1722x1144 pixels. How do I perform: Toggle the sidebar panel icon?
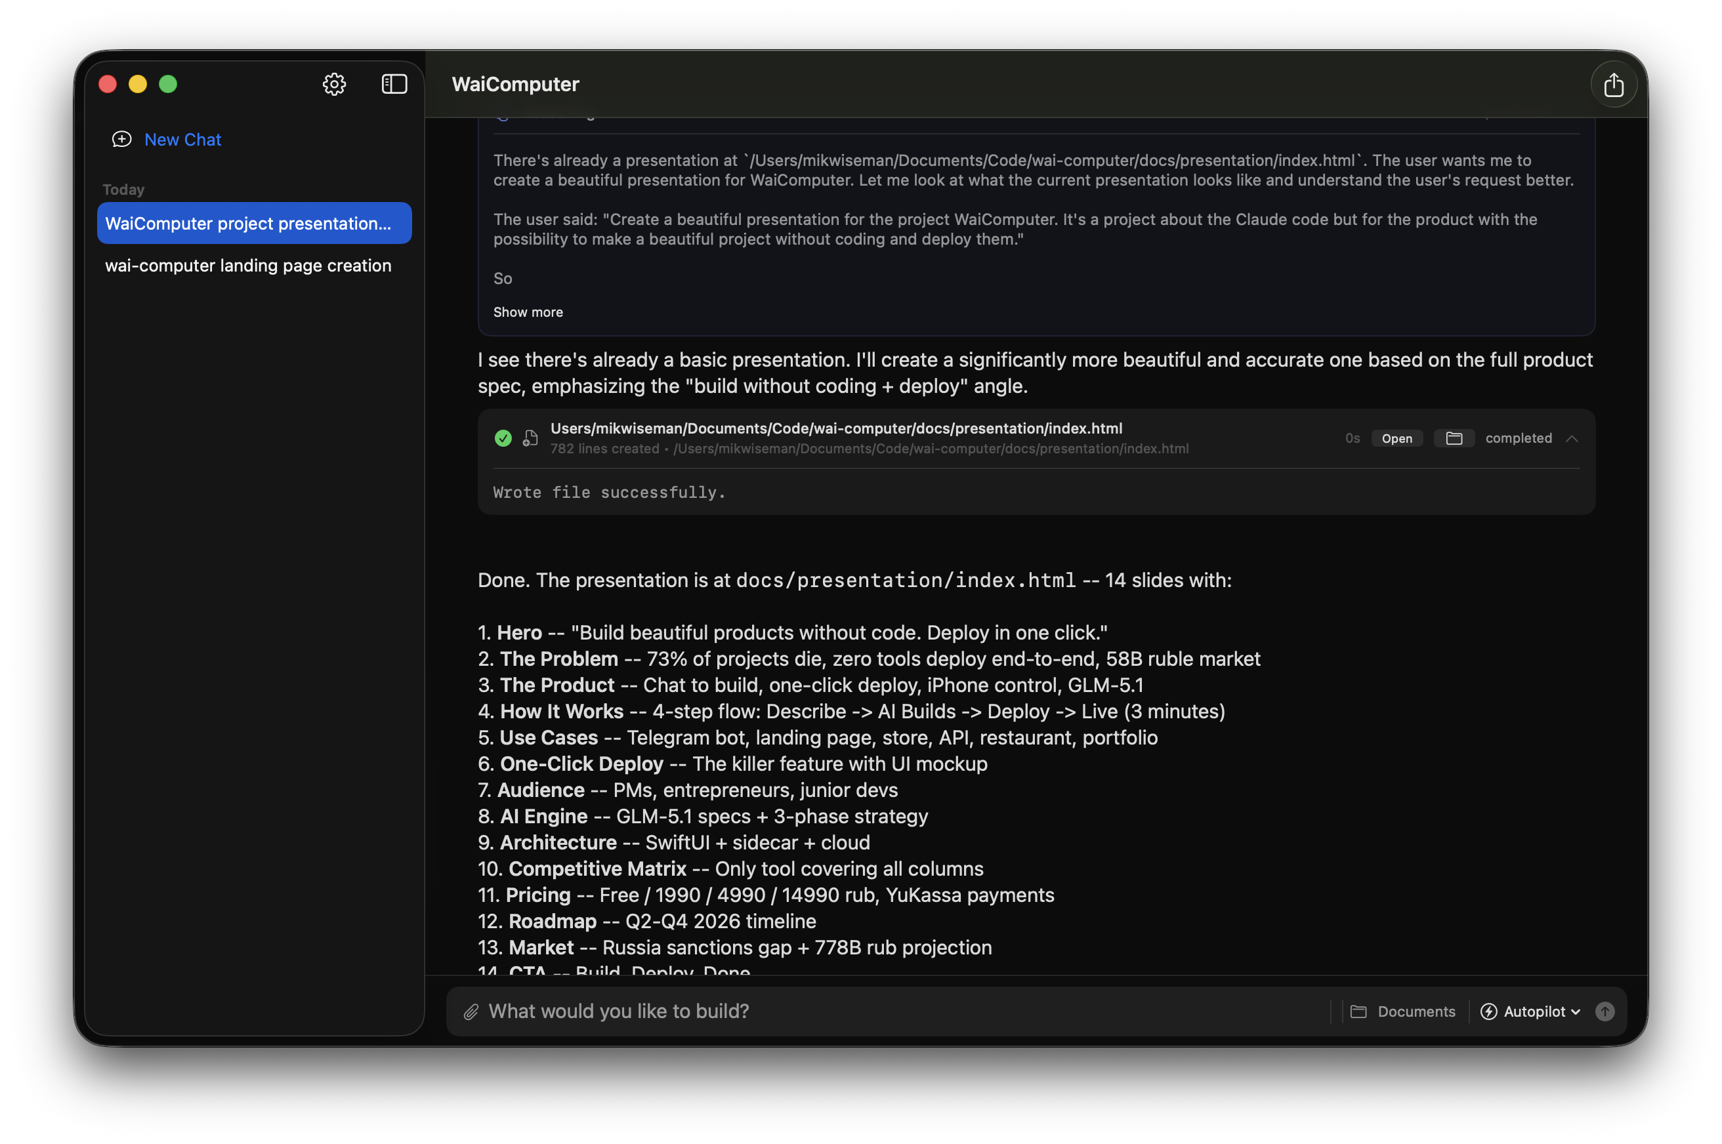[x=394, y=85]
